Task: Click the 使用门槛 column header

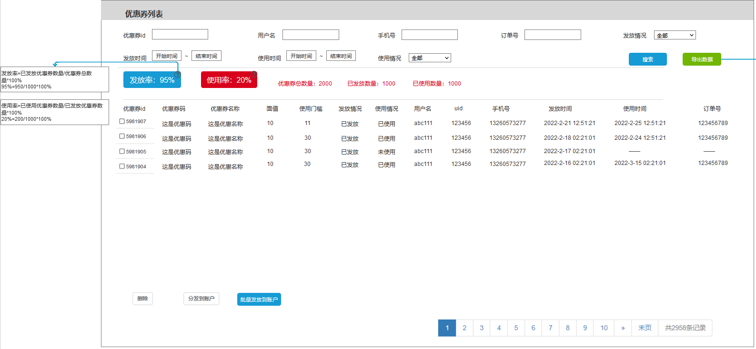Action: tap(311, 109)
